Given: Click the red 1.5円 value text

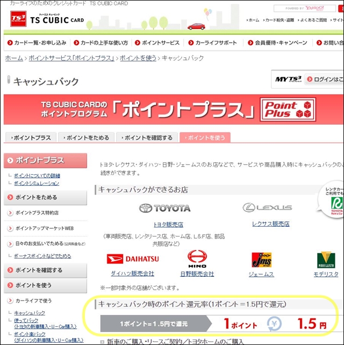Looking at the screenshot, I should click(x=312, y=324).
